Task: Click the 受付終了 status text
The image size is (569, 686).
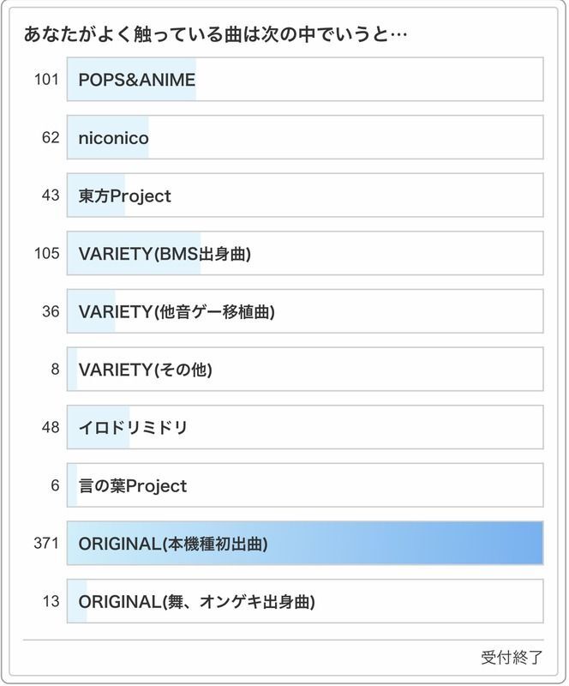Action: click(512, 658)
